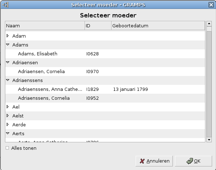Choose Adriaenssens, Anna Catherina born 1799
Viewport: 216px width, 170px height.
(50, 89)
